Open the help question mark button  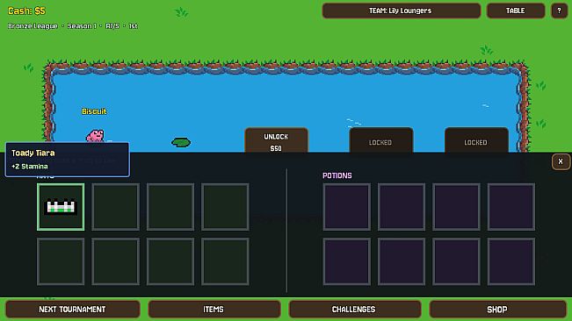[559, 11]
